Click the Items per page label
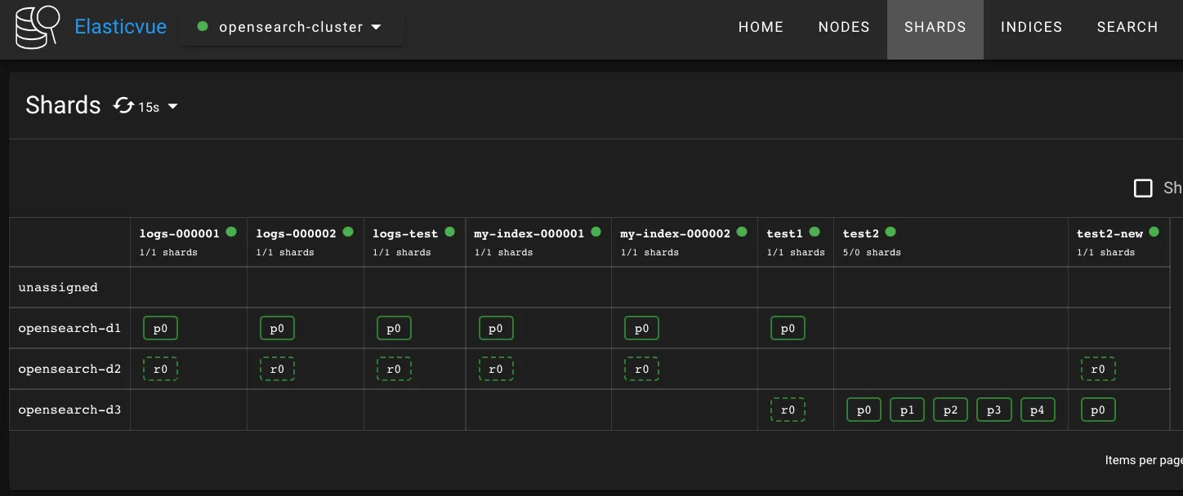1183x496 pixels. [x=1144, y=460]
